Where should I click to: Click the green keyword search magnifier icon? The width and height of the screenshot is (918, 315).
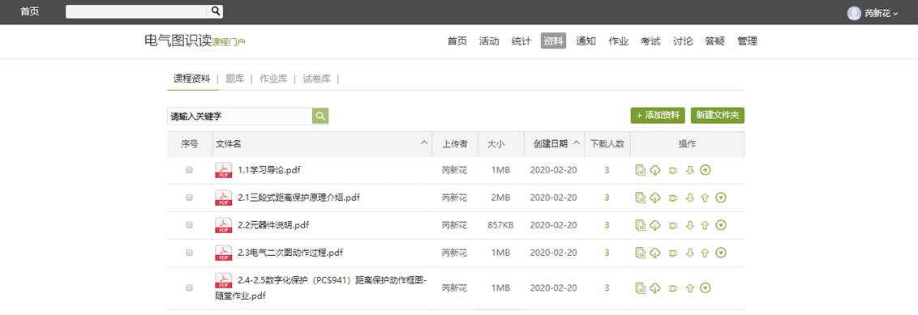[320, 116]
